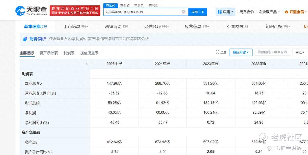
Task: Select the 现金流量表 tab
Action: (89, 53)
